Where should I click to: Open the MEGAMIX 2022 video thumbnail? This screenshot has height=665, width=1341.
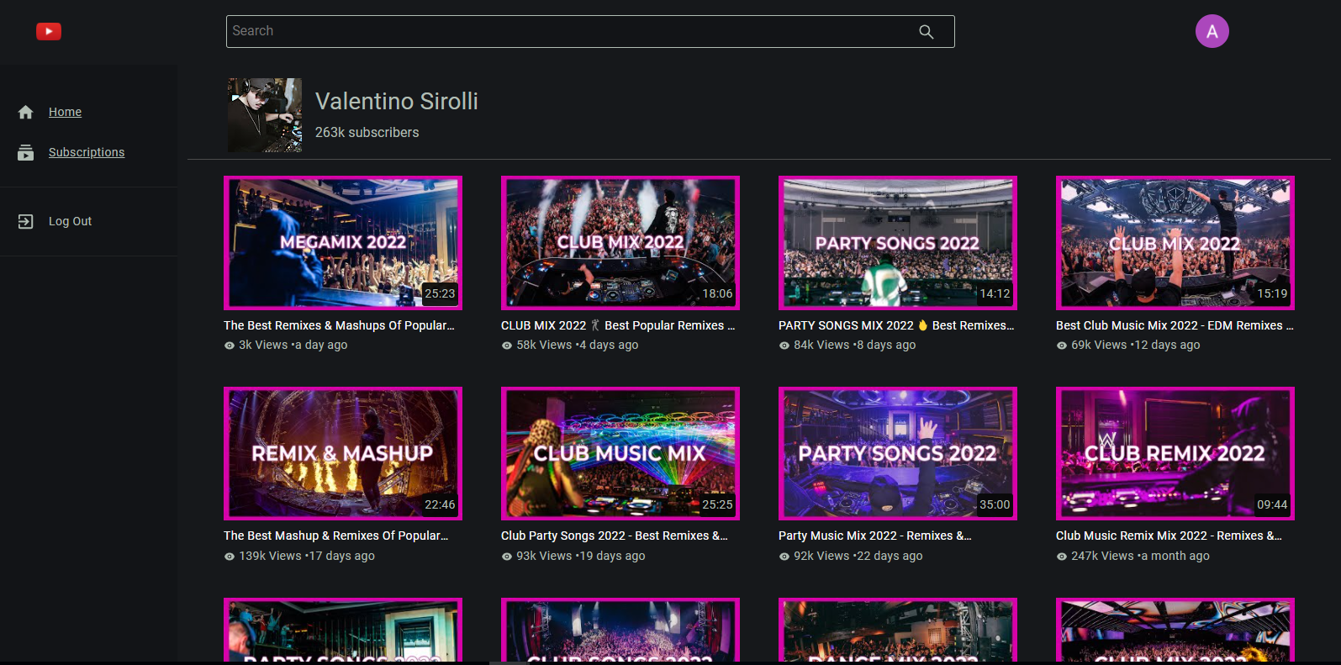click(x=343, y=243)
